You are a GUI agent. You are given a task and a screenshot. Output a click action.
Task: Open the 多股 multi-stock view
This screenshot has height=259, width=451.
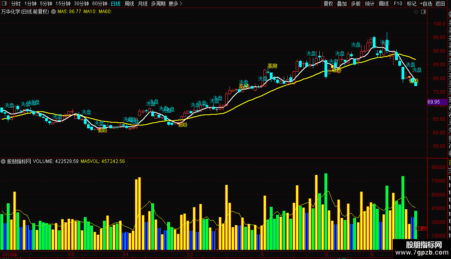(x=356, y=4)
